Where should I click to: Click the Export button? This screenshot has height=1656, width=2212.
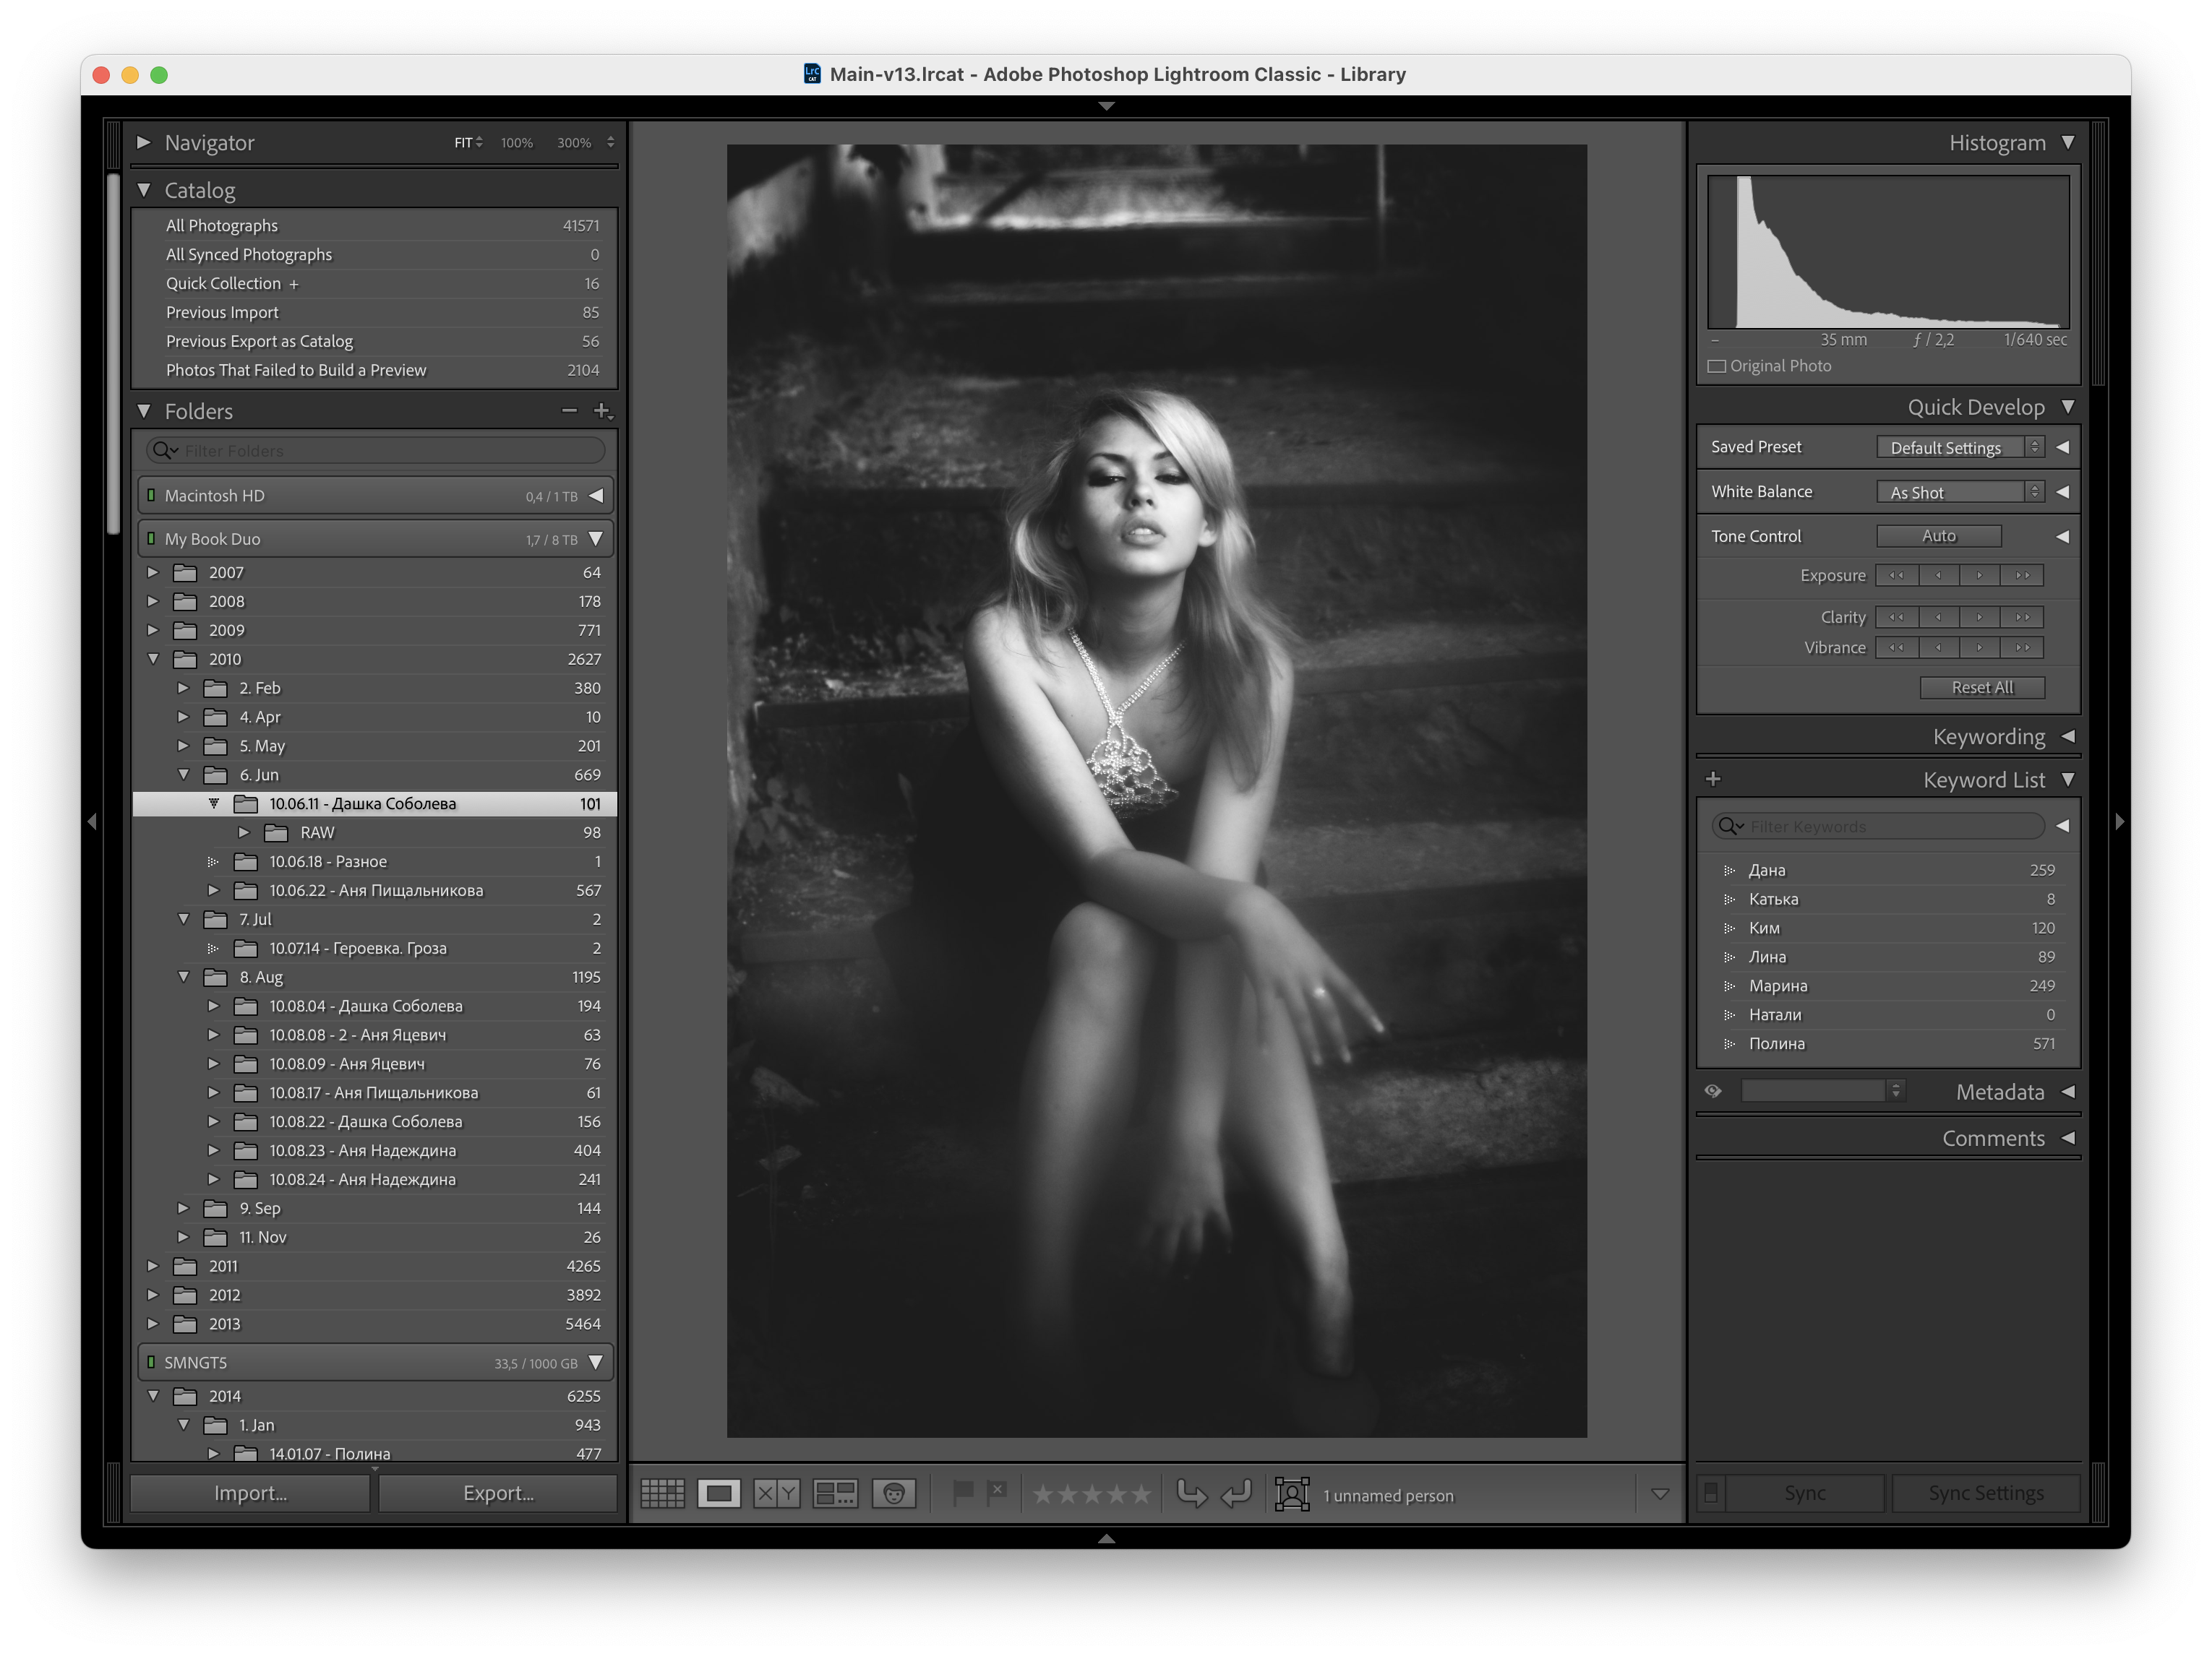498,1493
